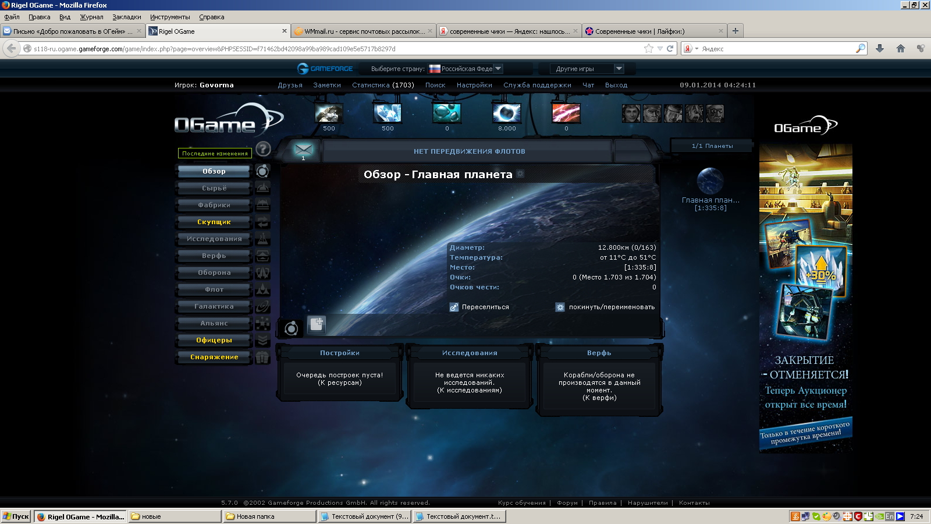The height and width of the screenshot is (524, 931).
Task: Open Закладки menu in Firefox
Action: (x=127, y=17)
